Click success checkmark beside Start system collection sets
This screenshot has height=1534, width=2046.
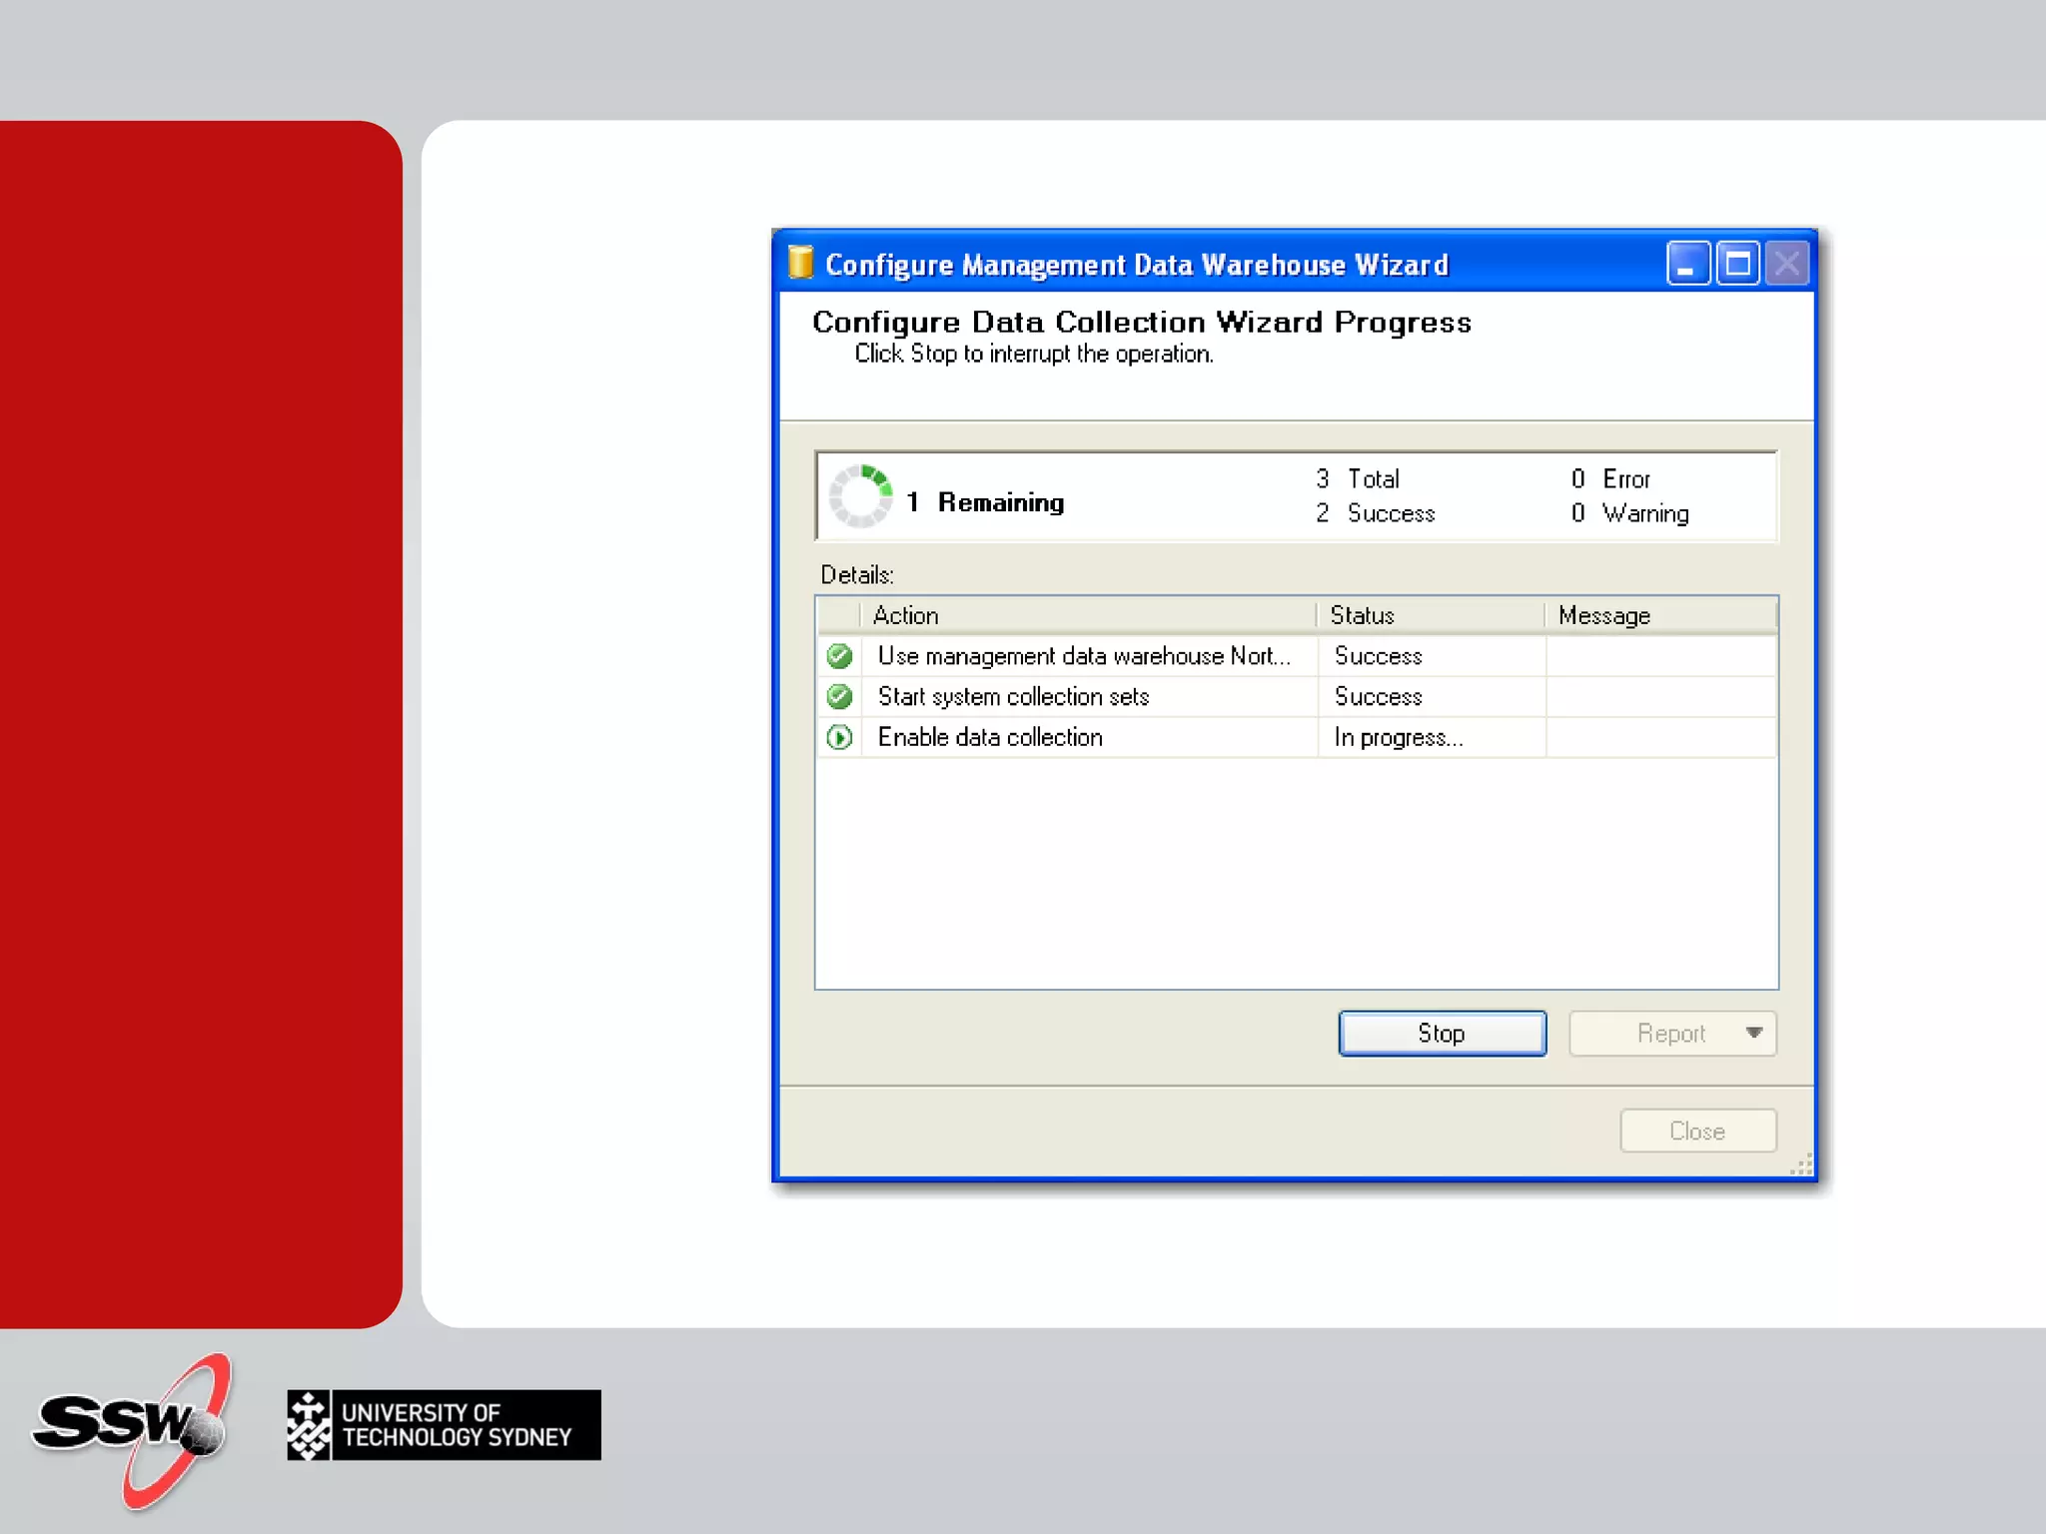(x=839, y=696)
